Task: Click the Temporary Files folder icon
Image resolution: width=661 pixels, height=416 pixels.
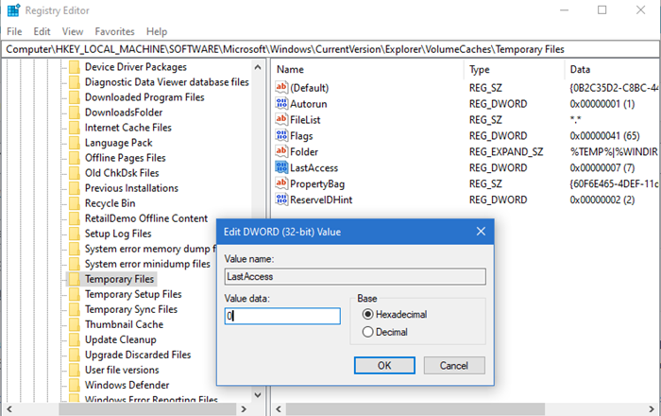Action: (75, 279)
